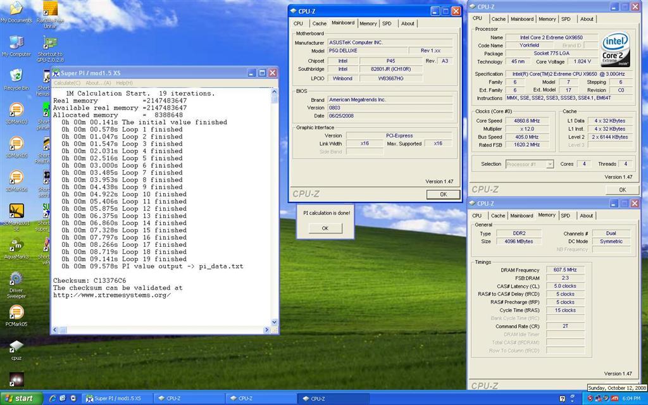This screenshot has height=405, width=648.
Task: Maximize the Super PI window
Action: coord(262,73)
